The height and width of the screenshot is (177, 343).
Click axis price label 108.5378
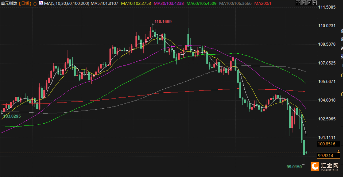327,44
